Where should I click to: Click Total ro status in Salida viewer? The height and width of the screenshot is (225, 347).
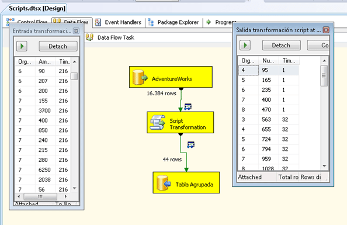click(288, 177)
